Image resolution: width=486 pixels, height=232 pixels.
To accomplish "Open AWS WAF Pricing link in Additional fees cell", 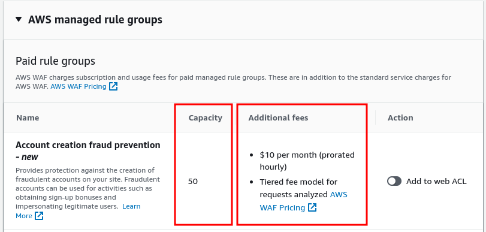I will pos(303,201).
